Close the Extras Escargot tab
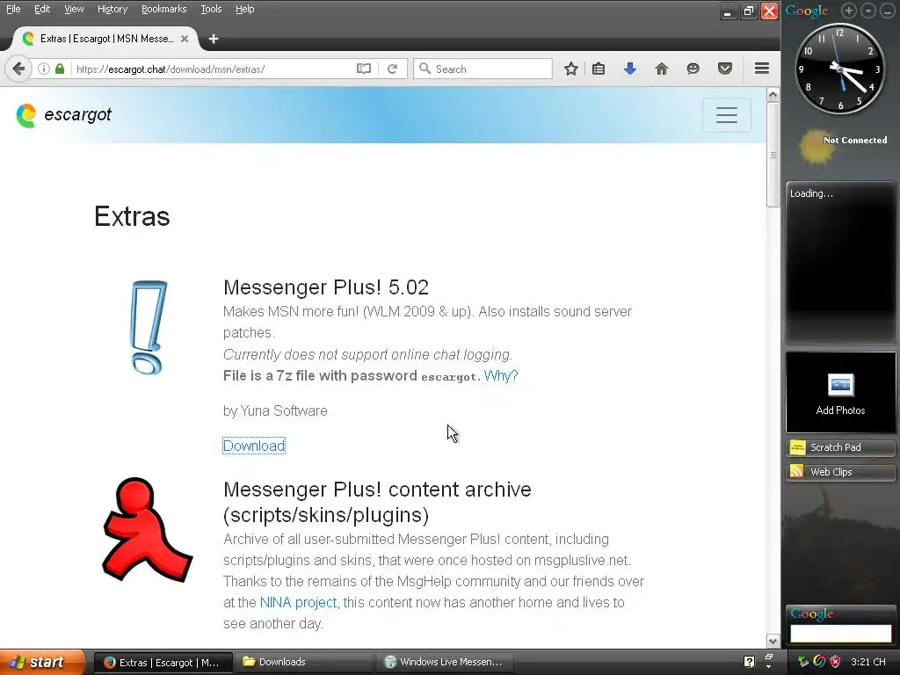 click(185, 39)
